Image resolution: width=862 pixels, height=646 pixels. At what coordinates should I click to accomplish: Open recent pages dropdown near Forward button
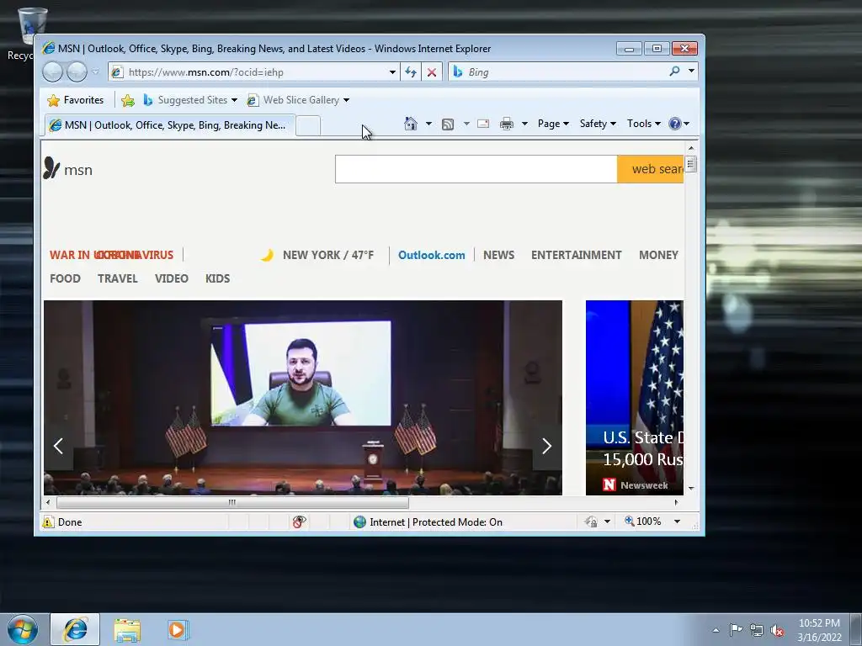pos(96,72)
